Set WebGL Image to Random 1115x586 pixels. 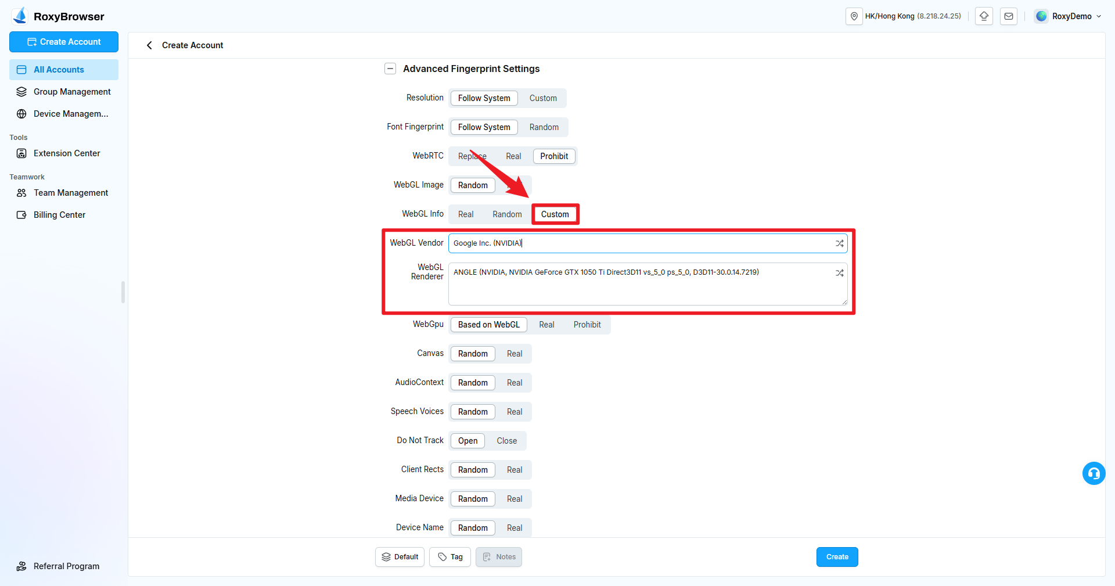[x=473, y=185]
